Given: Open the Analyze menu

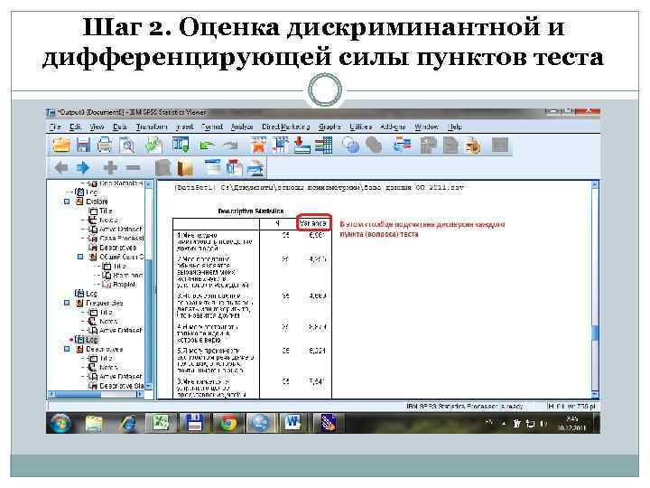Looking at the screenshot, I should click(242, 127).
